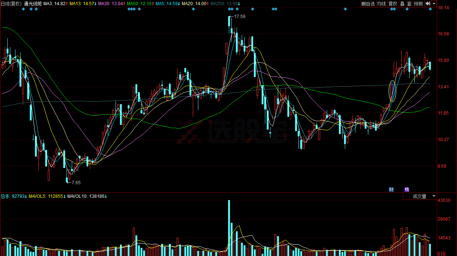This screenshot has height=256, width=457.
Task: Click the purple 榜 ranking marker icon
Action: click(407, 190)
